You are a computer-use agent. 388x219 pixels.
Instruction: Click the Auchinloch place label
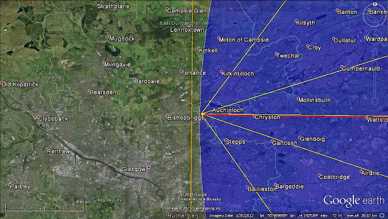pyautogui.click(x=228, y=110)
